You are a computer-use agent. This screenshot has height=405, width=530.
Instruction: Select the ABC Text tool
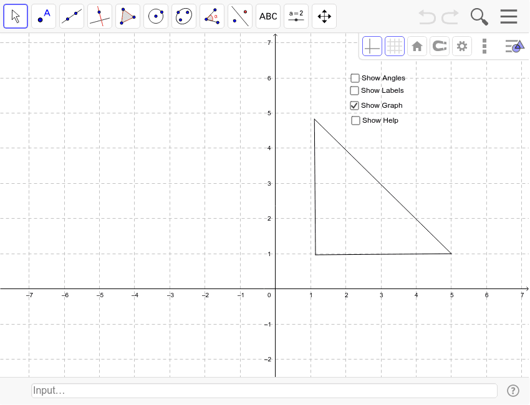click(x=268, y=16)
